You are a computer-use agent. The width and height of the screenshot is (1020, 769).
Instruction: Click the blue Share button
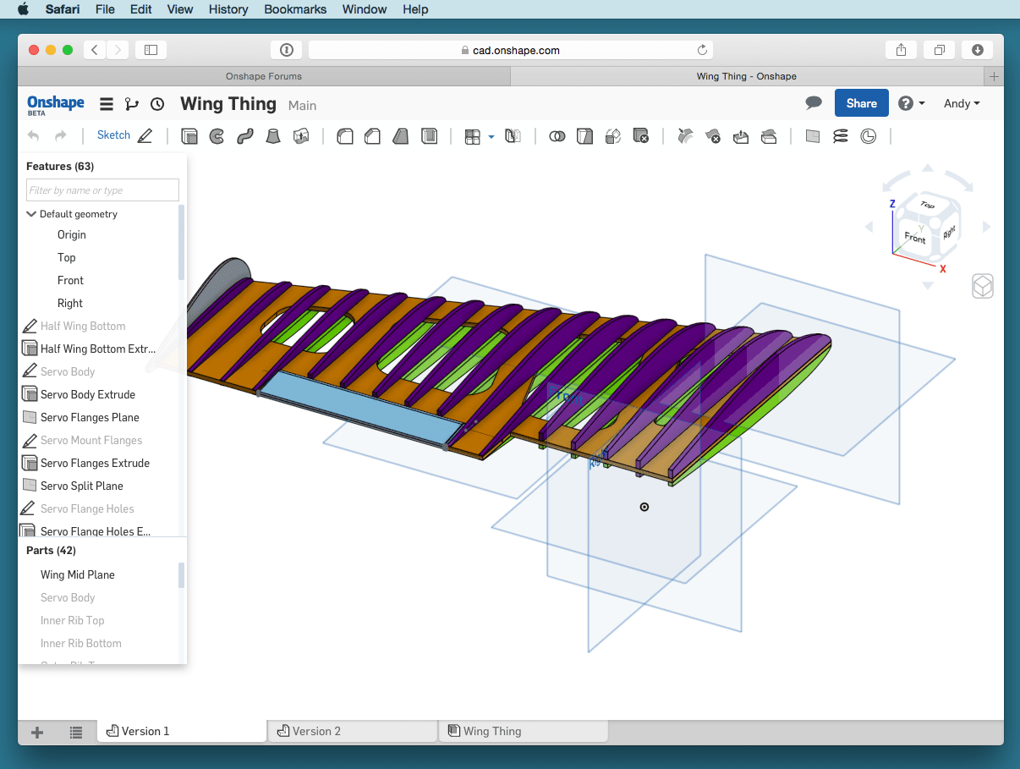click(x=861, y=103)
